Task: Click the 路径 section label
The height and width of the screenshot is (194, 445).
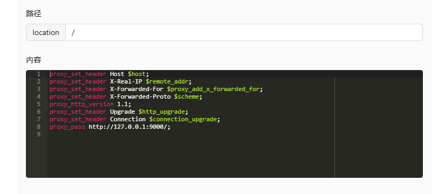Action: click(x=34, y=13)
